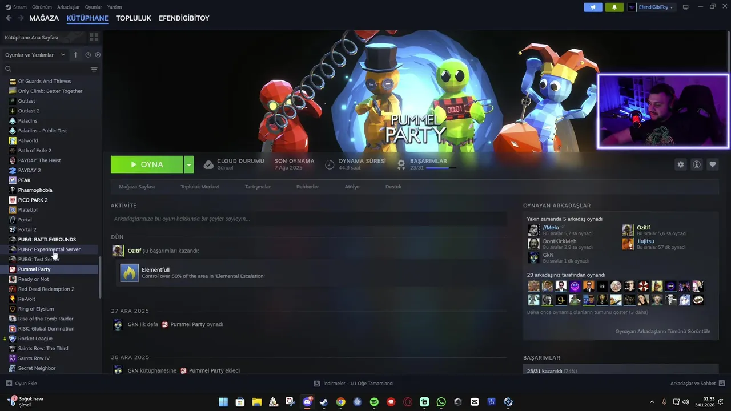The height and width of the screenshot is (411, 731).
Task: Open the Oyunlar menu
Action: [94, 7]
